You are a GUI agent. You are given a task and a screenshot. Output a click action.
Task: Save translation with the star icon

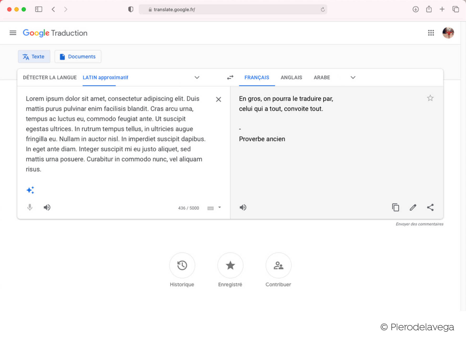[x=430, y=98]
